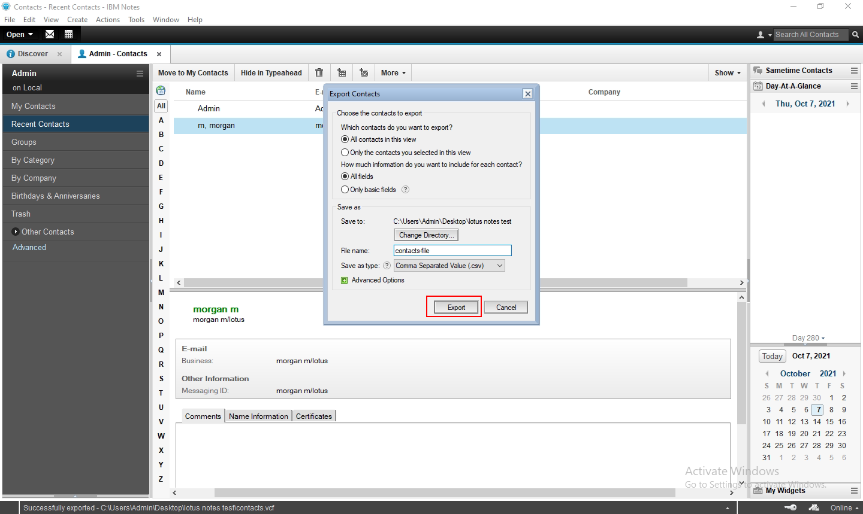Open the Create menu
The image size is (863, 514).
[77, 20]
